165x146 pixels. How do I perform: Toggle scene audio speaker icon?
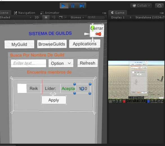click(x=53, y=17)
